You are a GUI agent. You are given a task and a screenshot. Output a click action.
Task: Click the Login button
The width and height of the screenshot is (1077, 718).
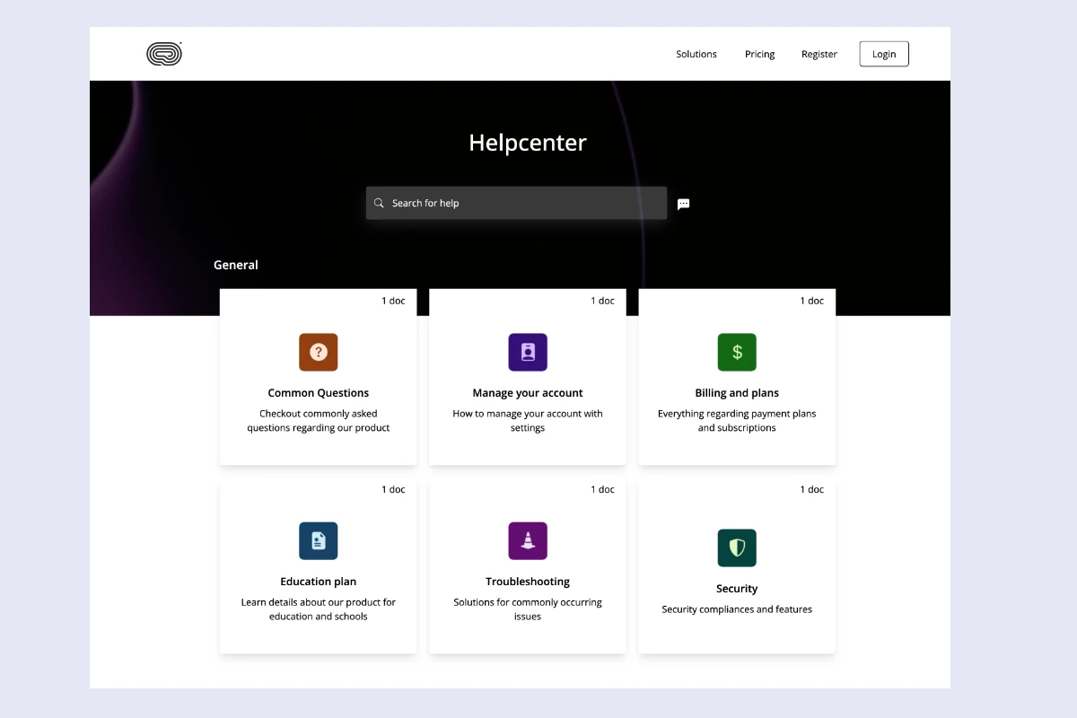[884, 54]
